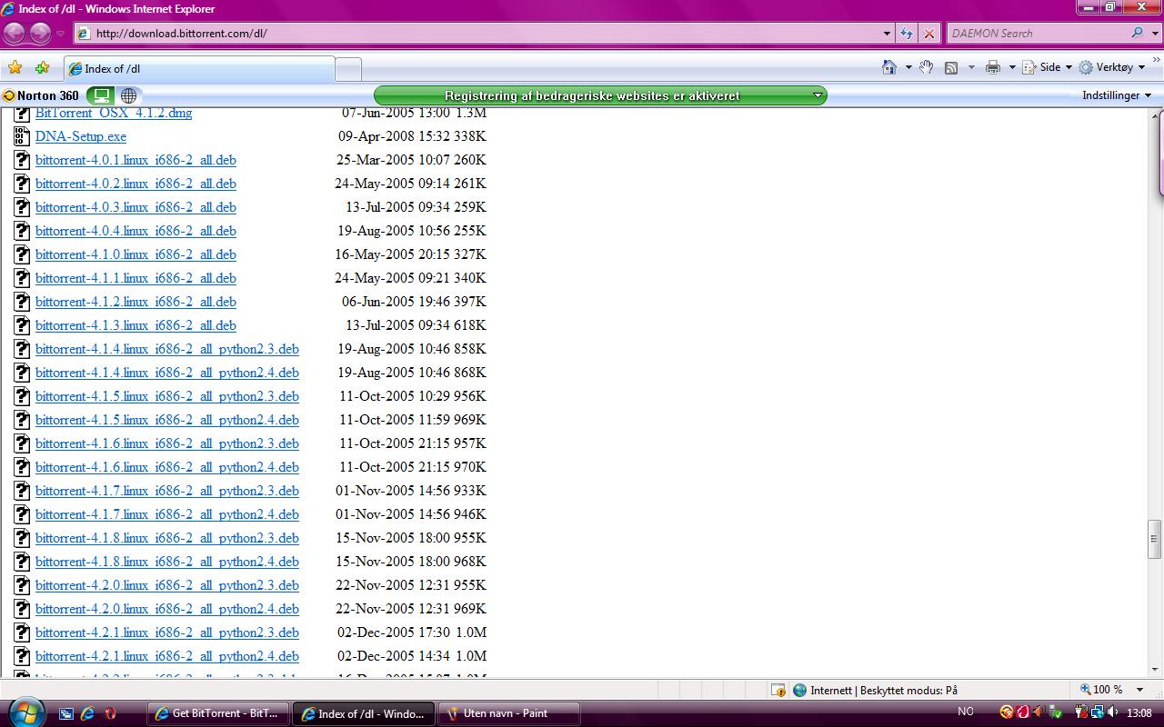This screenshot has width=1164, height=727.
Task: Refresh the page using the refresh icon
Action: (907, 34)
